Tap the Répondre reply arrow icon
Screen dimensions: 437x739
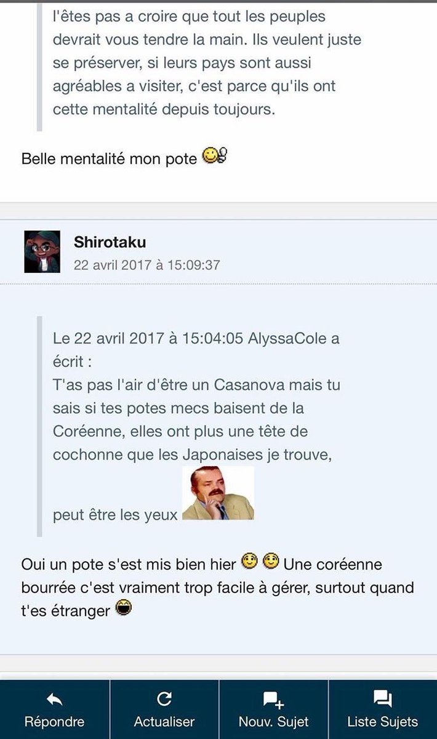[x=54, y=699]
